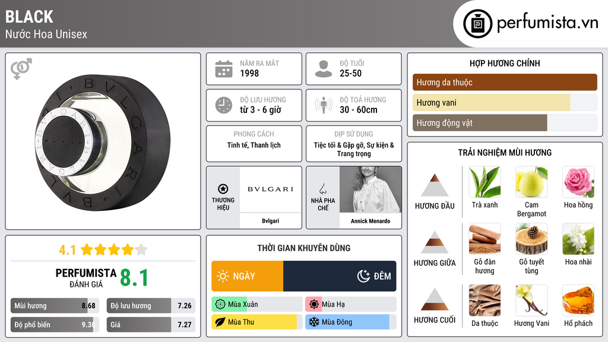
Task: Click the Gỗ tuyết tùng note image
Action: tap(531, 239)
